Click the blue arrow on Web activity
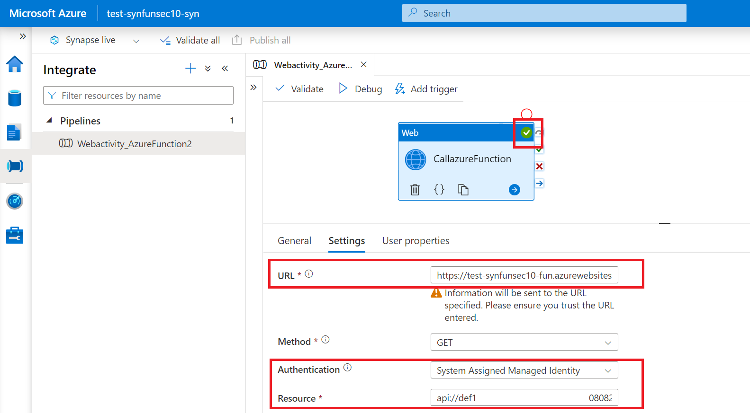This screenshot has height=413, width=750. (x=515, y=190)
